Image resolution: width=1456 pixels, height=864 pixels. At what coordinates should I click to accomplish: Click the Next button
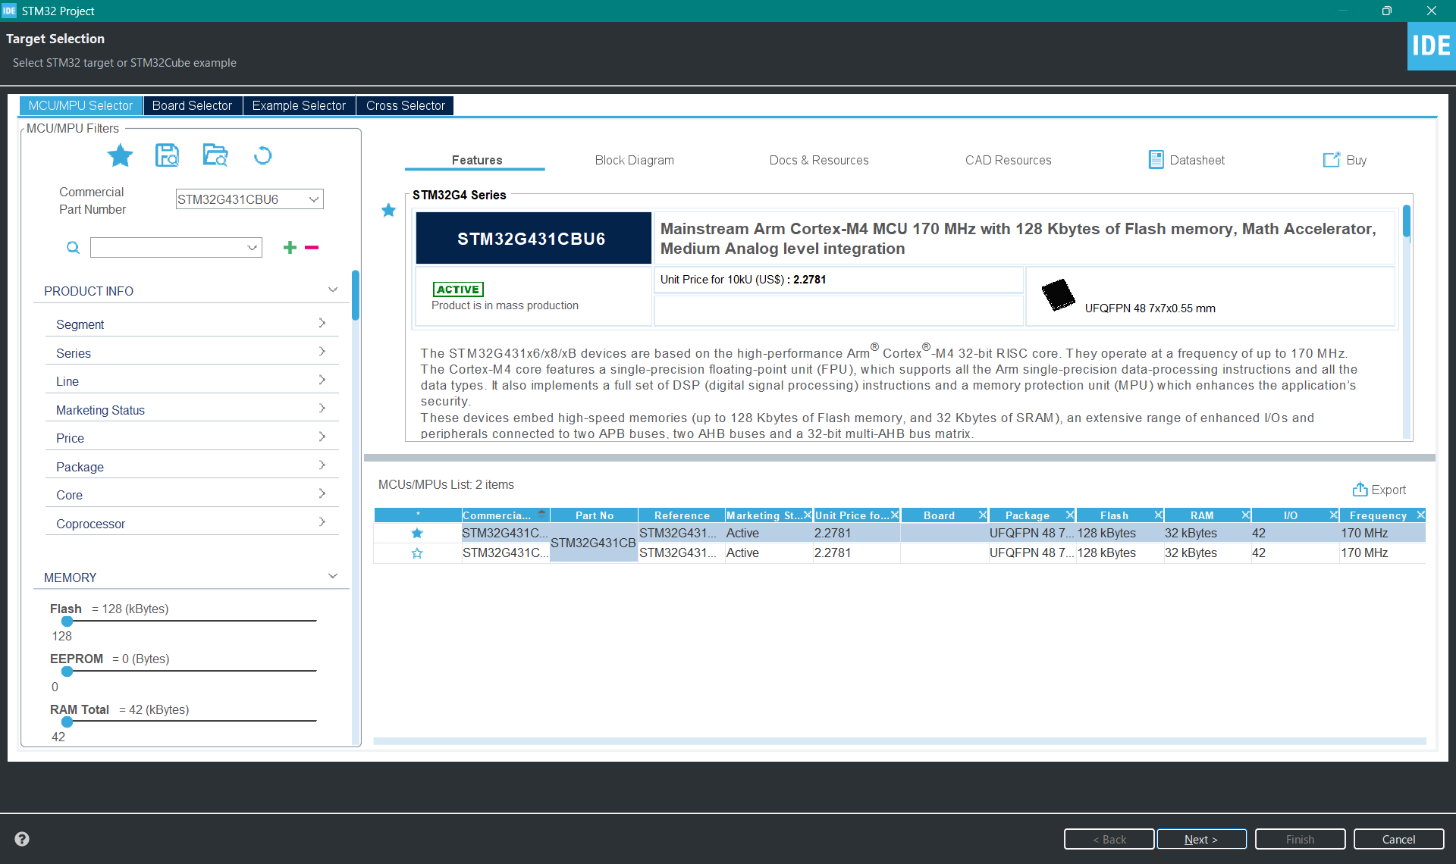point(1201,839)
